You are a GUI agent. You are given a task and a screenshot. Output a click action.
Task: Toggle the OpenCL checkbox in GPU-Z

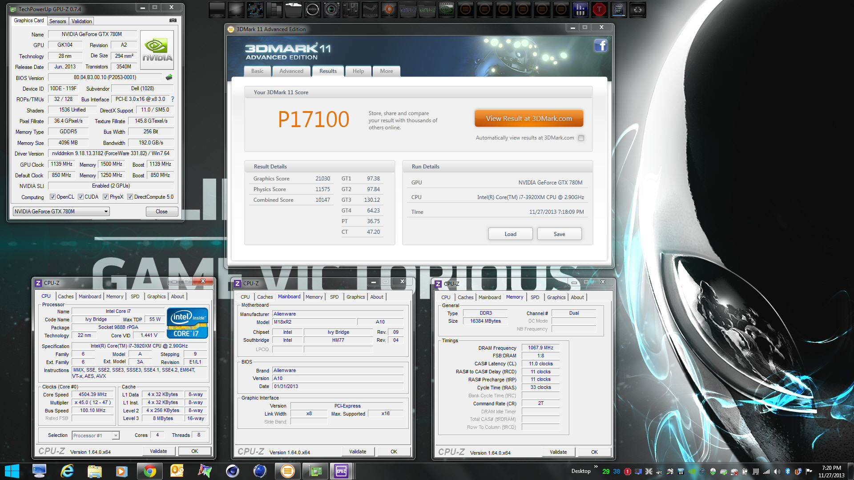(52, 197)
